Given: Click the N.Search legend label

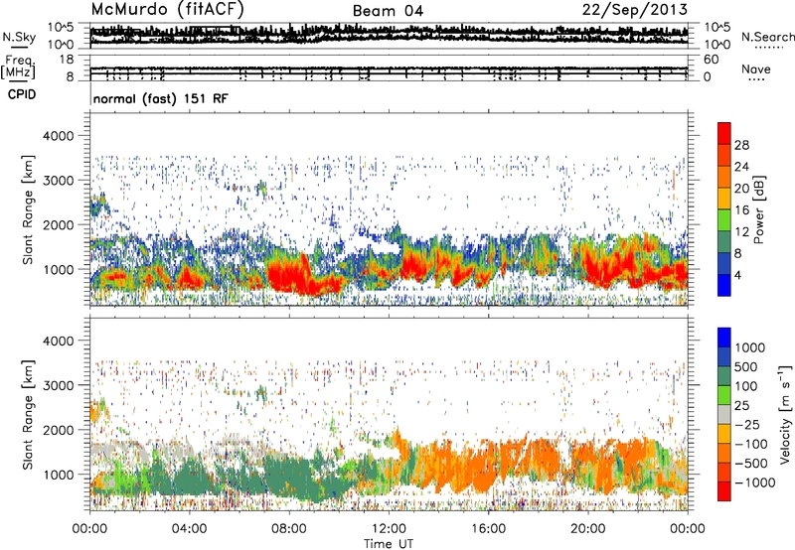Looking at the screenshot, I should click(x=767, y=37).
